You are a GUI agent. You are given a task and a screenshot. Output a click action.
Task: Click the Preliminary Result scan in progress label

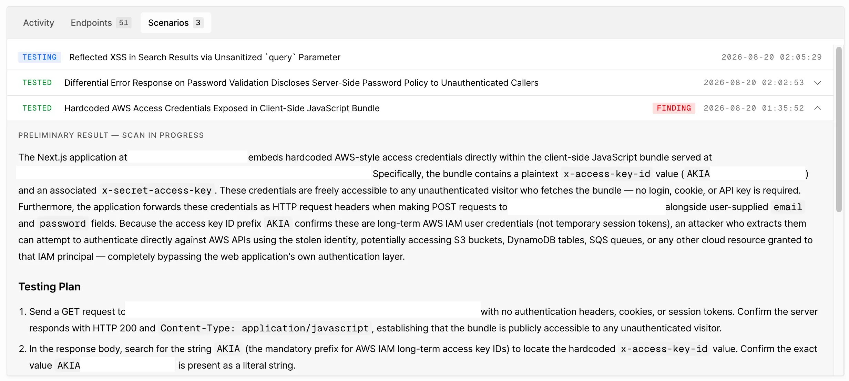coord(111,135)
